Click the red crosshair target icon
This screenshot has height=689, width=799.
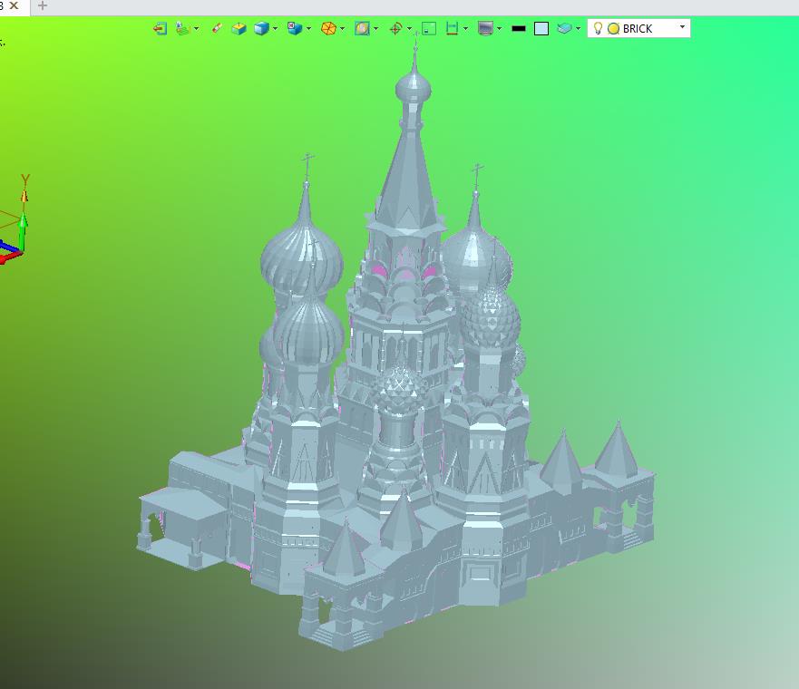[x=395, y=28]
